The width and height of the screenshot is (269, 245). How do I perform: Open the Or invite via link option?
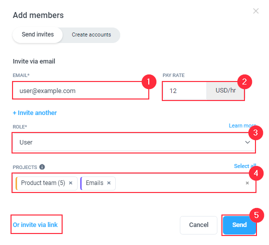pos(36,224)
